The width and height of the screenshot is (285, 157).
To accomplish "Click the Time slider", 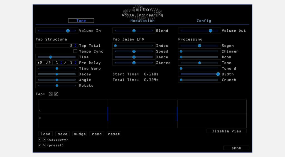I will pyautogui.click(x=57, y=57).
